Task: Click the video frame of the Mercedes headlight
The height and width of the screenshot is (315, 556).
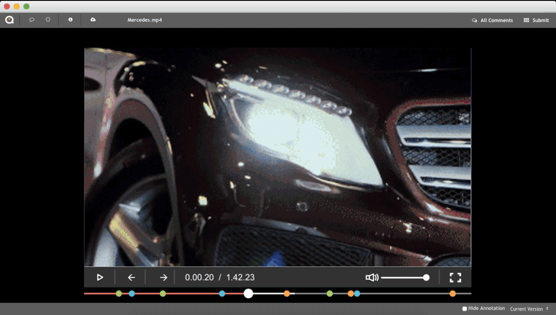Action: [278, 157]
